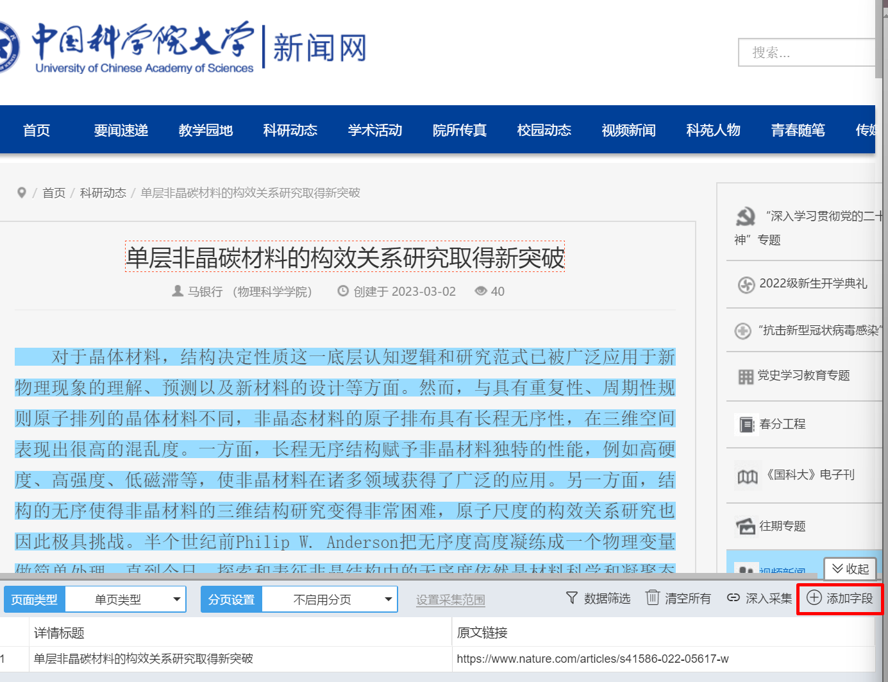This screenshot has height=682, width=888.
Task: Open the 教学园地 navigation item
Action: pyautogui.click(x=206, y=130)
